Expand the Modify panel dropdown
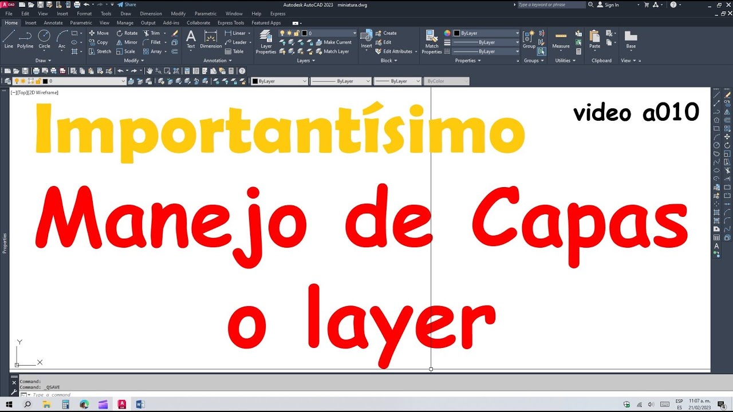The width and height of the screenshot is (733, 412). click(134, 60)
